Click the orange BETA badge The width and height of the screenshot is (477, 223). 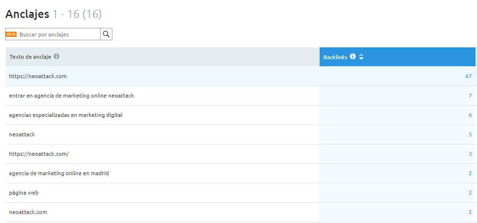(11, 34)
